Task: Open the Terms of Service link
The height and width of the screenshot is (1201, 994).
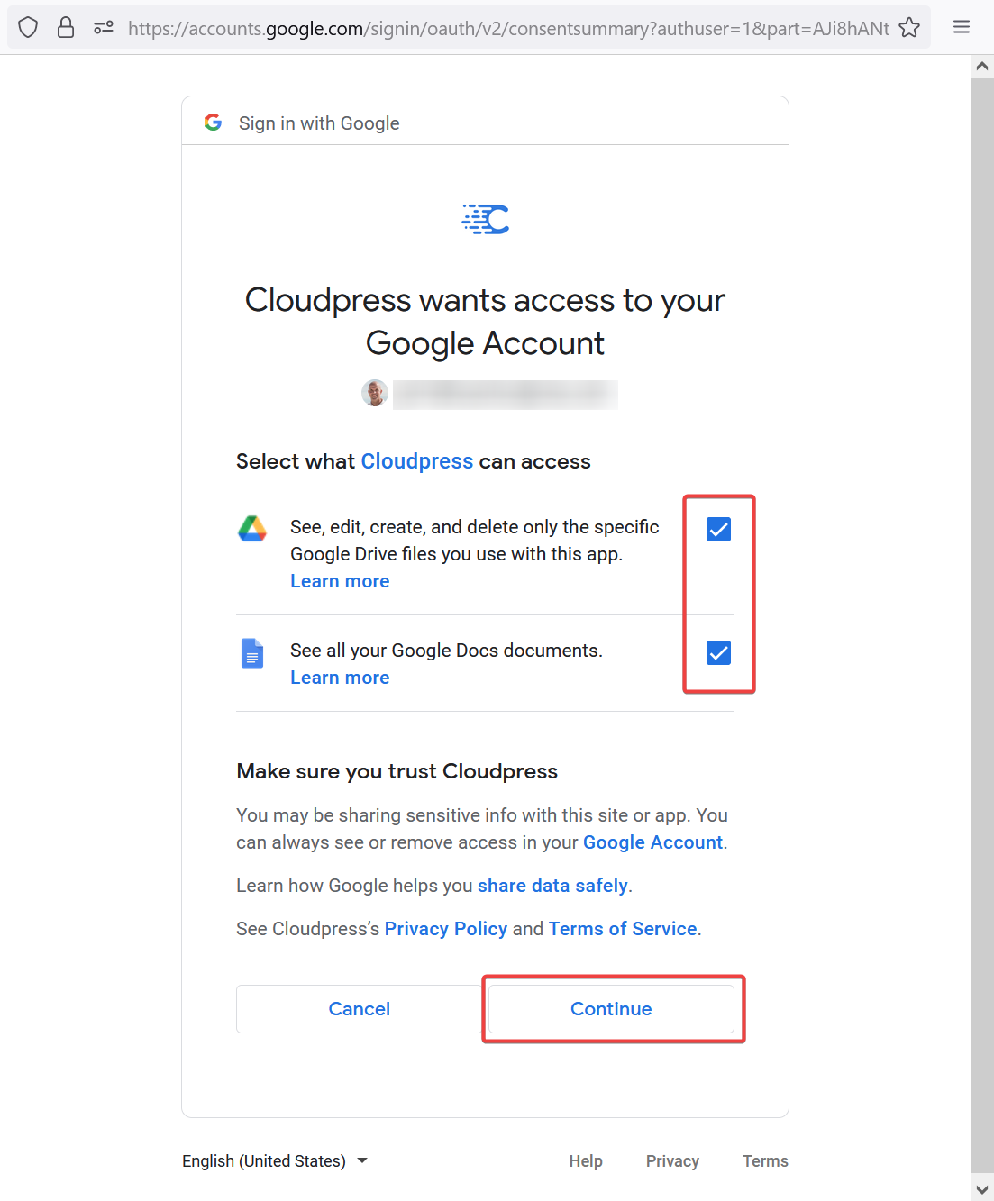Action: [623, 929]
